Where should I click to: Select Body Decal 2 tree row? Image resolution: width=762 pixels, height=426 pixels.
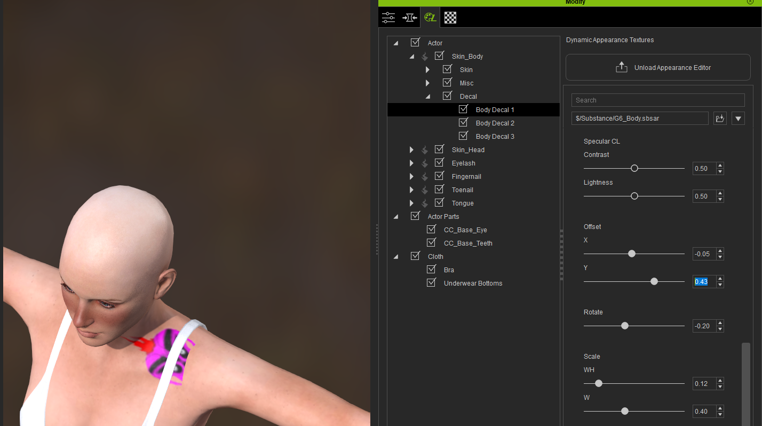(x=473, y=123)
